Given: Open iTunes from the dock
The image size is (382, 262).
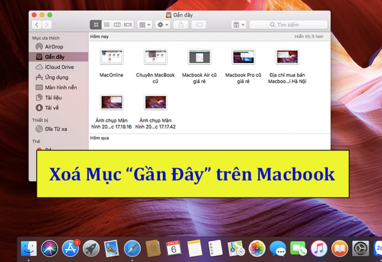Looking at the screenshot, I should click(319, 248).
